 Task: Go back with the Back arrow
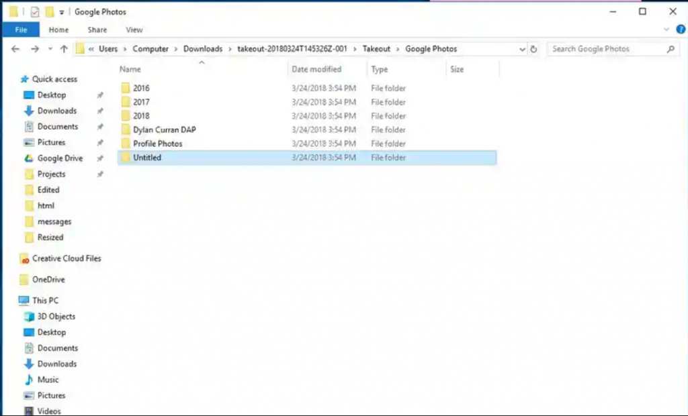[x=15, y=49]
